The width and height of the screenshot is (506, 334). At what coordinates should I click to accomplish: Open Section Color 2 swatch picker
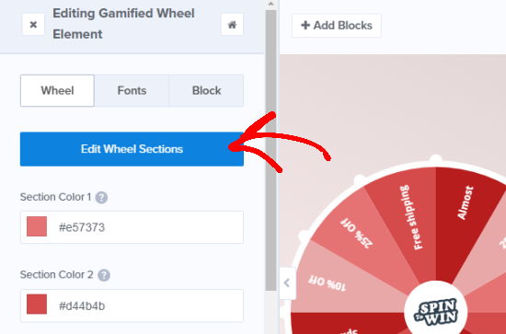(x=37, y=305)
